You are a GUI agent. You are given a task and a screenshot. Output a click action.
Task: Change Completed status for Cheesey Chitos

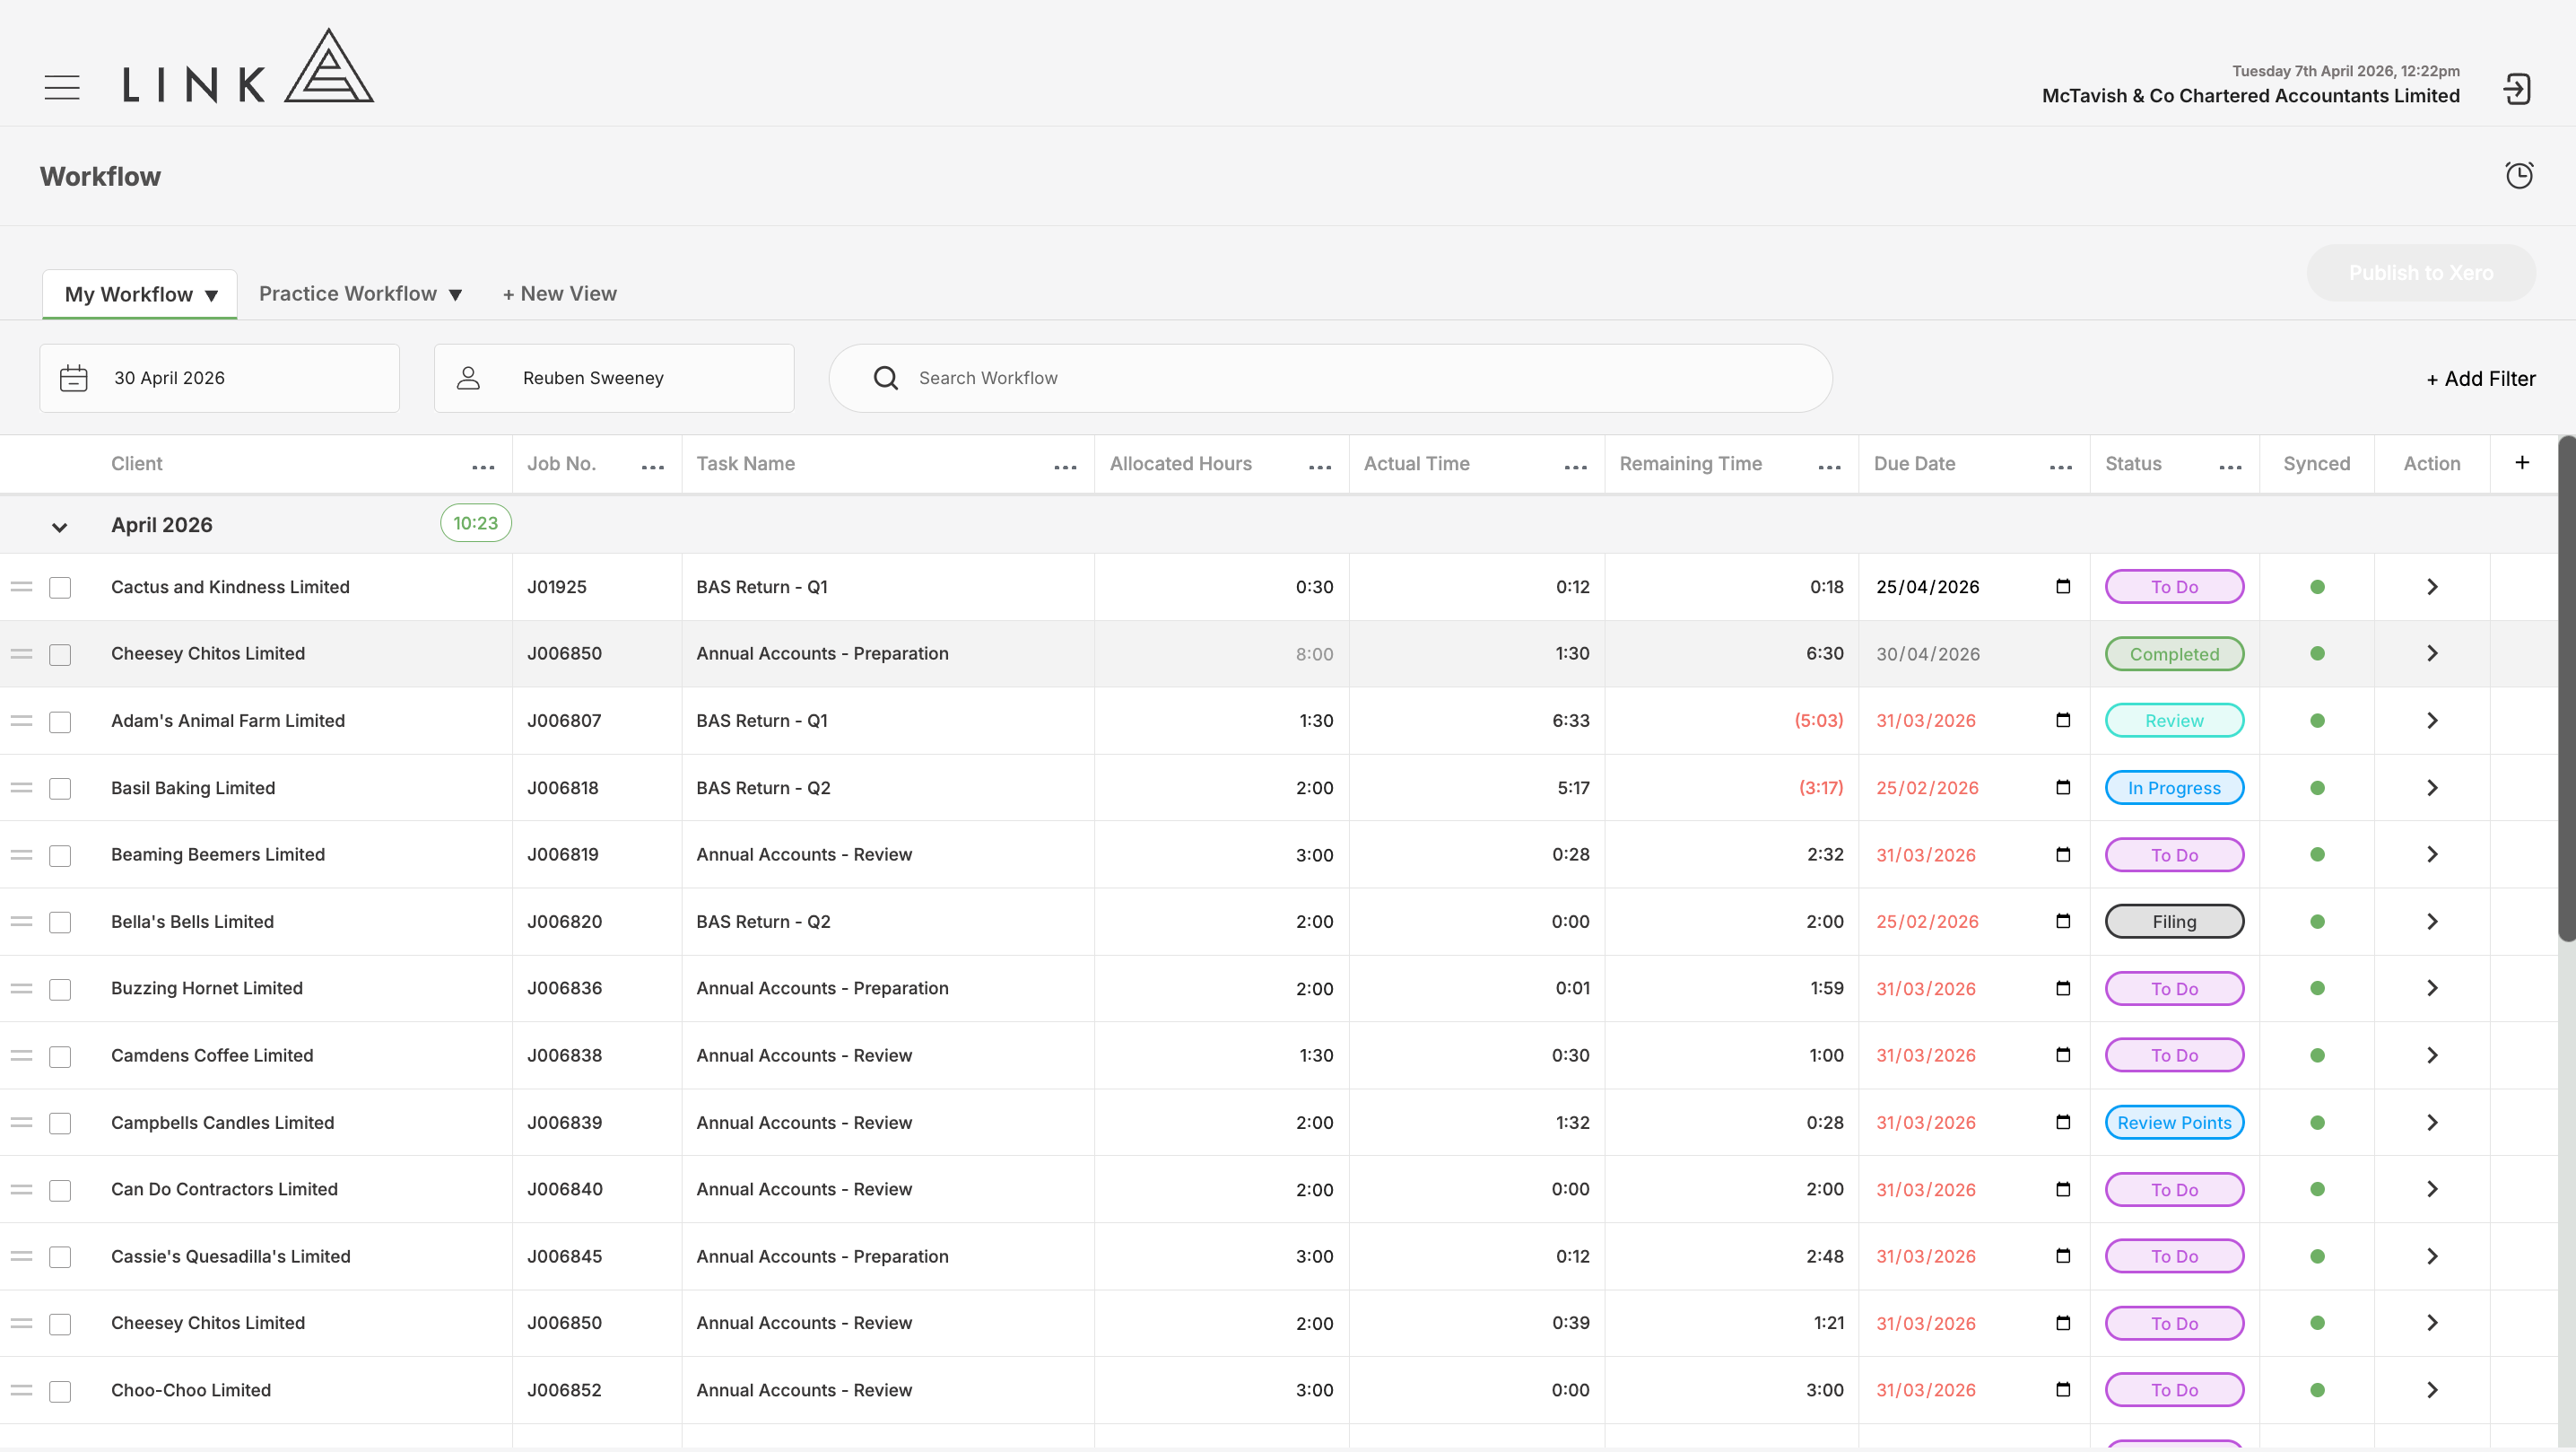click(2174, 654)
